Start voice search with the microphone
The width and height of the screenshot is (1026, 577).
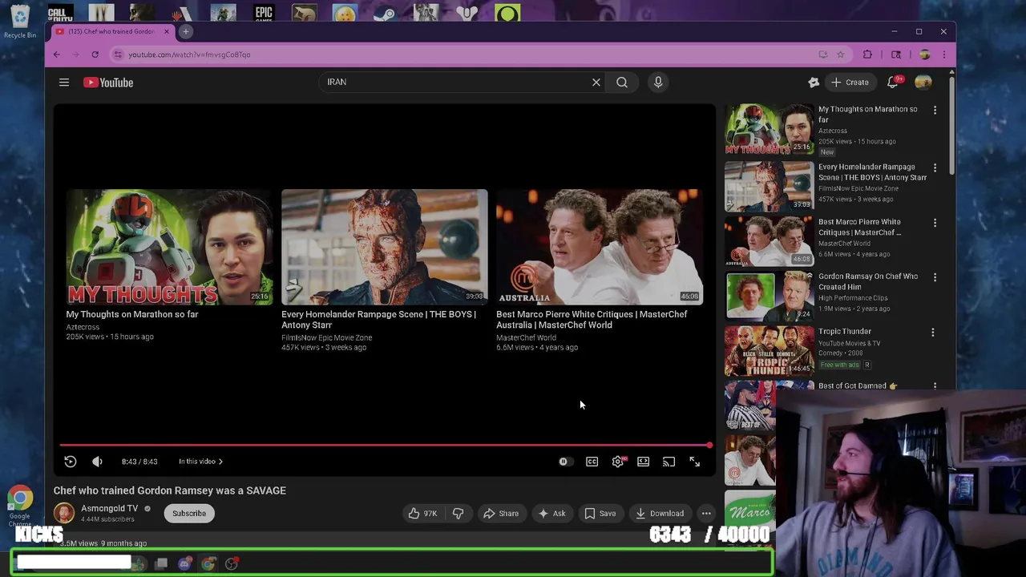tap(658, 82)
